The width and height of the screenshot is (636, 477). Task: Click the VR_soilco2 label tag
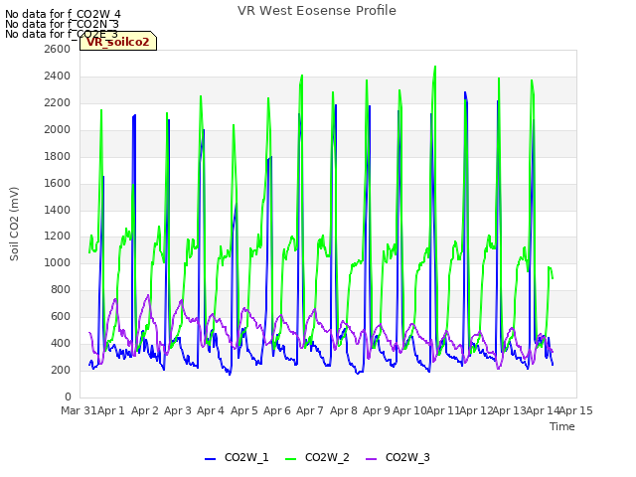point(118,42)
